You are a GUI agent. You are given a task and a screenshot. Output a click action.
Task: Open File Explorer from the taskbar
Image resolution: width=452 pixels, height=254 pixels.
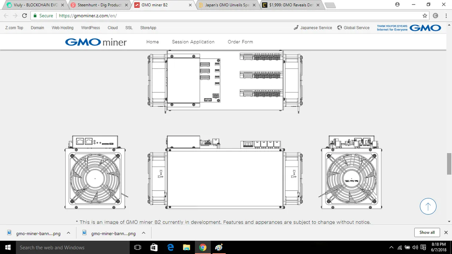point(186,247)
